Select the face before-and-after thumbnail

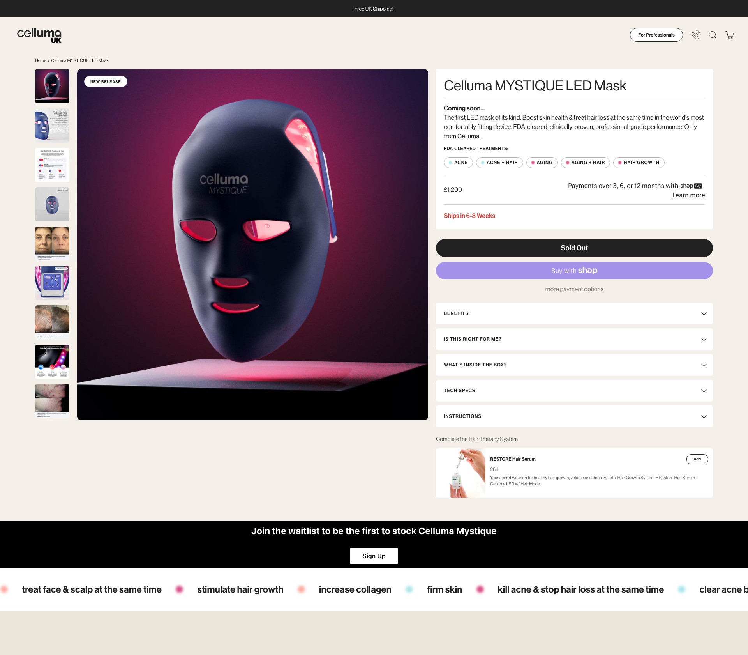[52, 244]
